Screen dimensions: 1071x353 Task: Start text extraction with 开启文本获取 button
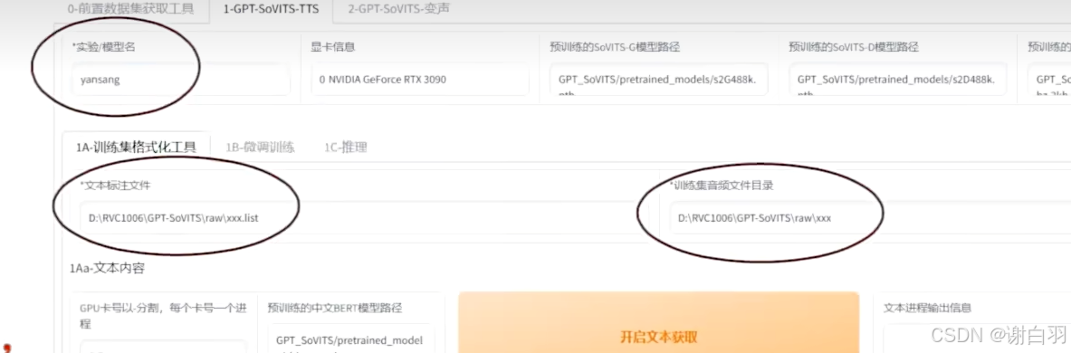(x=658, y=323)
